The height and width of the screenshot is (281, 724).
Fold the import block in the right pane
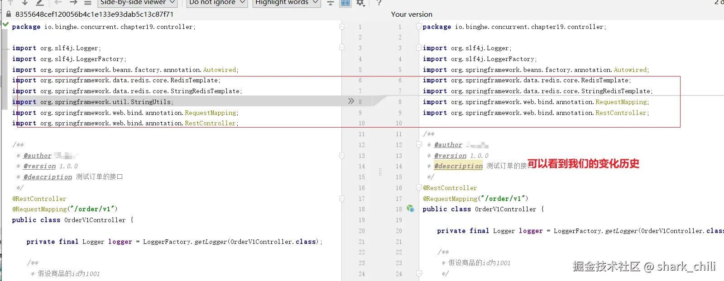pos(419,48)
